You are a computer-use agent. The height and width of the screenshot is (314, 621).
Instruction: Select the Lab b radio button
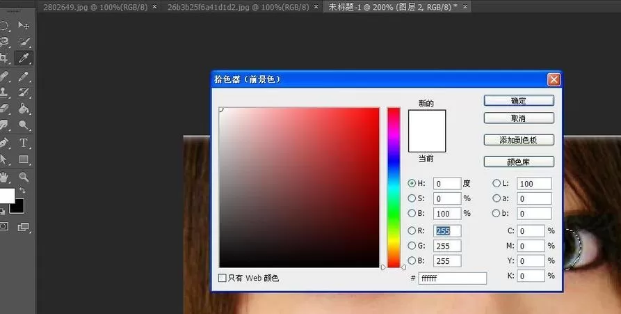[x=497, y=213]
